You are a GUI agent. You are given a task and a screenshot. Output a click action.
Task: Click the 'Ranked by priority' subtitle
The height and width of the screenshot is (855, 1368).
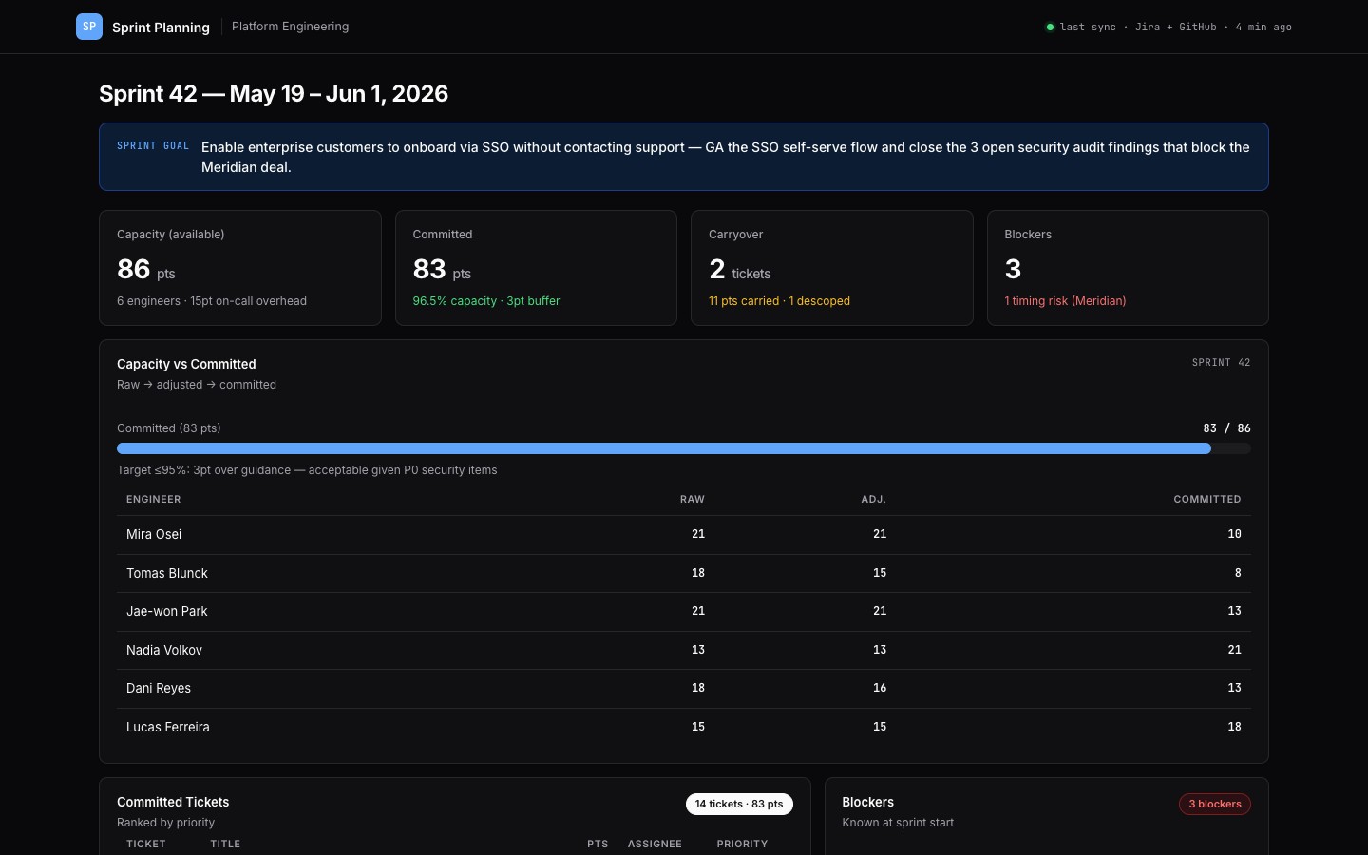coord(166,823)
